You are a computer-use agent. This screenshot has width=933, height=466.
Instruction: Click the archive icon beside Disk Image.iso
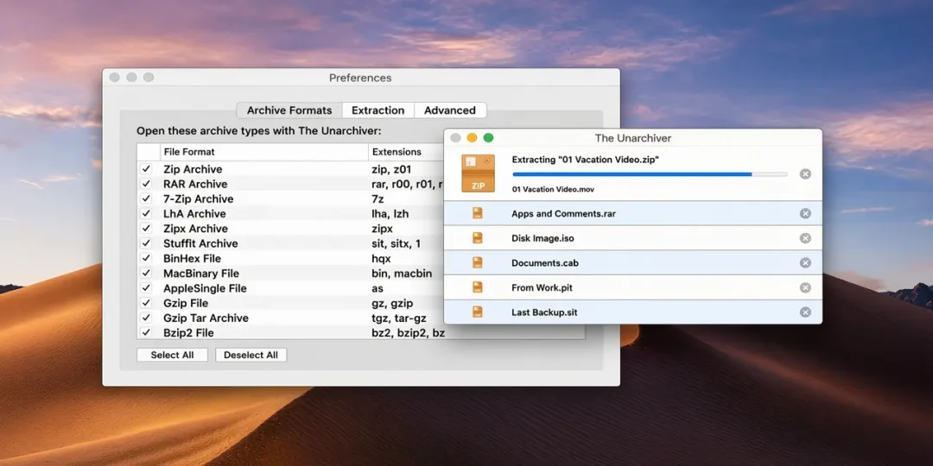point(477,238)
